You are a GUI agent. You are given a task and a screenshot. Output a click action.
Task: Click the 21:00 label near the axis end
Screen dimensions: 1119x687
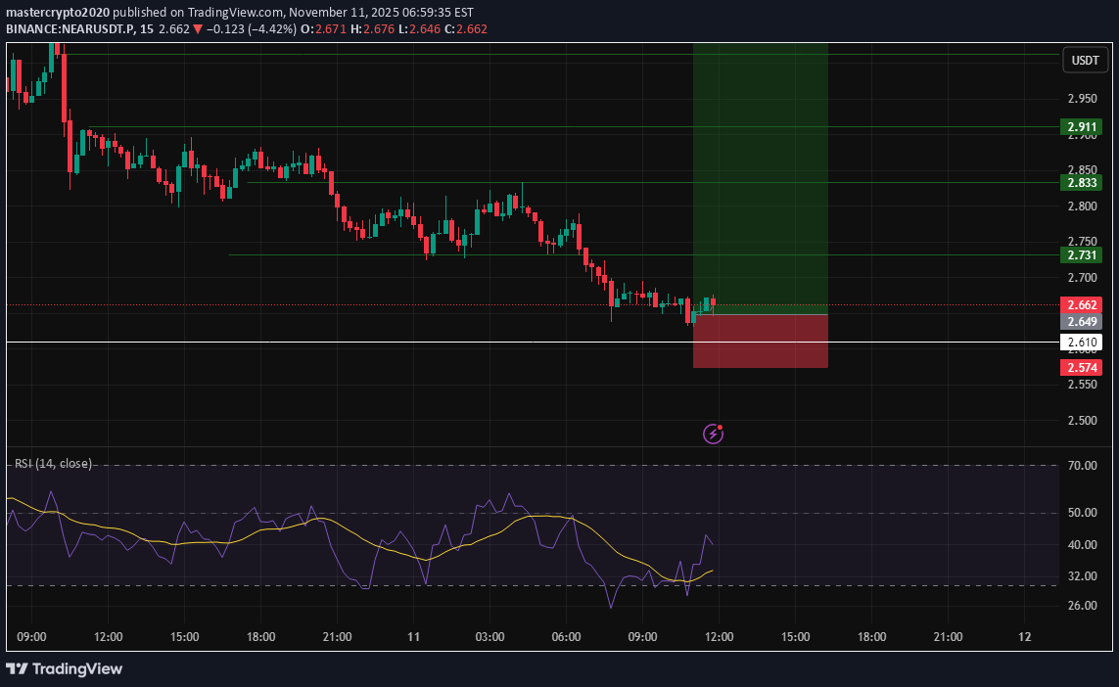(948, 636)
